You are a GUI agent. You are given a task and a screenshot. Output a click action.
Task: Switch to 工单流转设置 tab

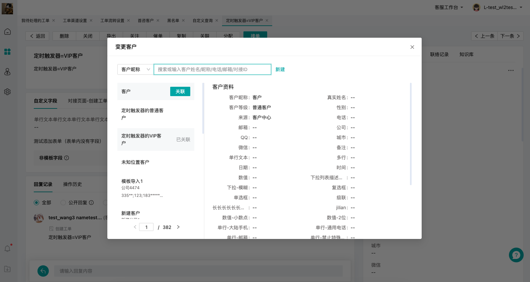click(112, 21)
